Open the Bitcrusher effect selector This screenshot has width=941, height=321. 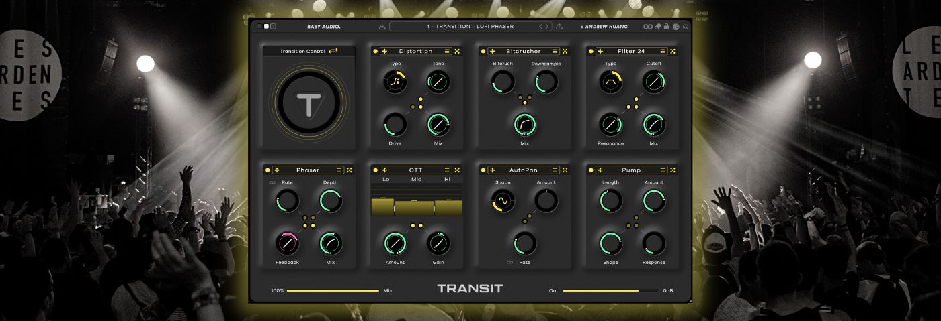click(x=523, y=51)
